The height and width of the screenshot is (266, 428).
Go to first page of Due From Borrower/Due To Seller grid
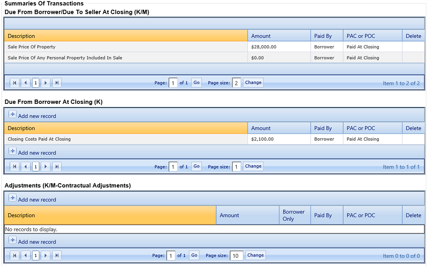click(x=14, y=82)
